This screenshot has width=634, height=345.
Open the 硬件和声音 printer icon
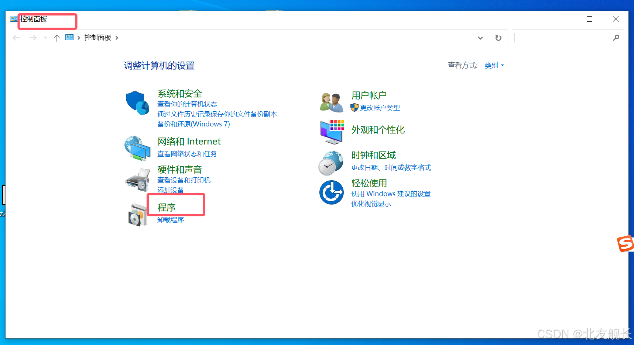point(137,180)
